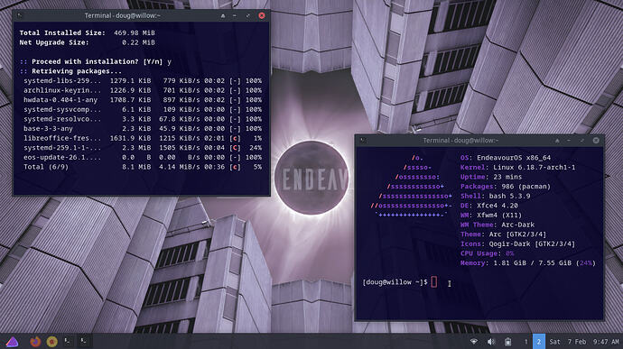Viewport: 623px width, 349px height.
Task: Click the 'systemd-resolvco...' download row
Action: click(x=143, y=119)
